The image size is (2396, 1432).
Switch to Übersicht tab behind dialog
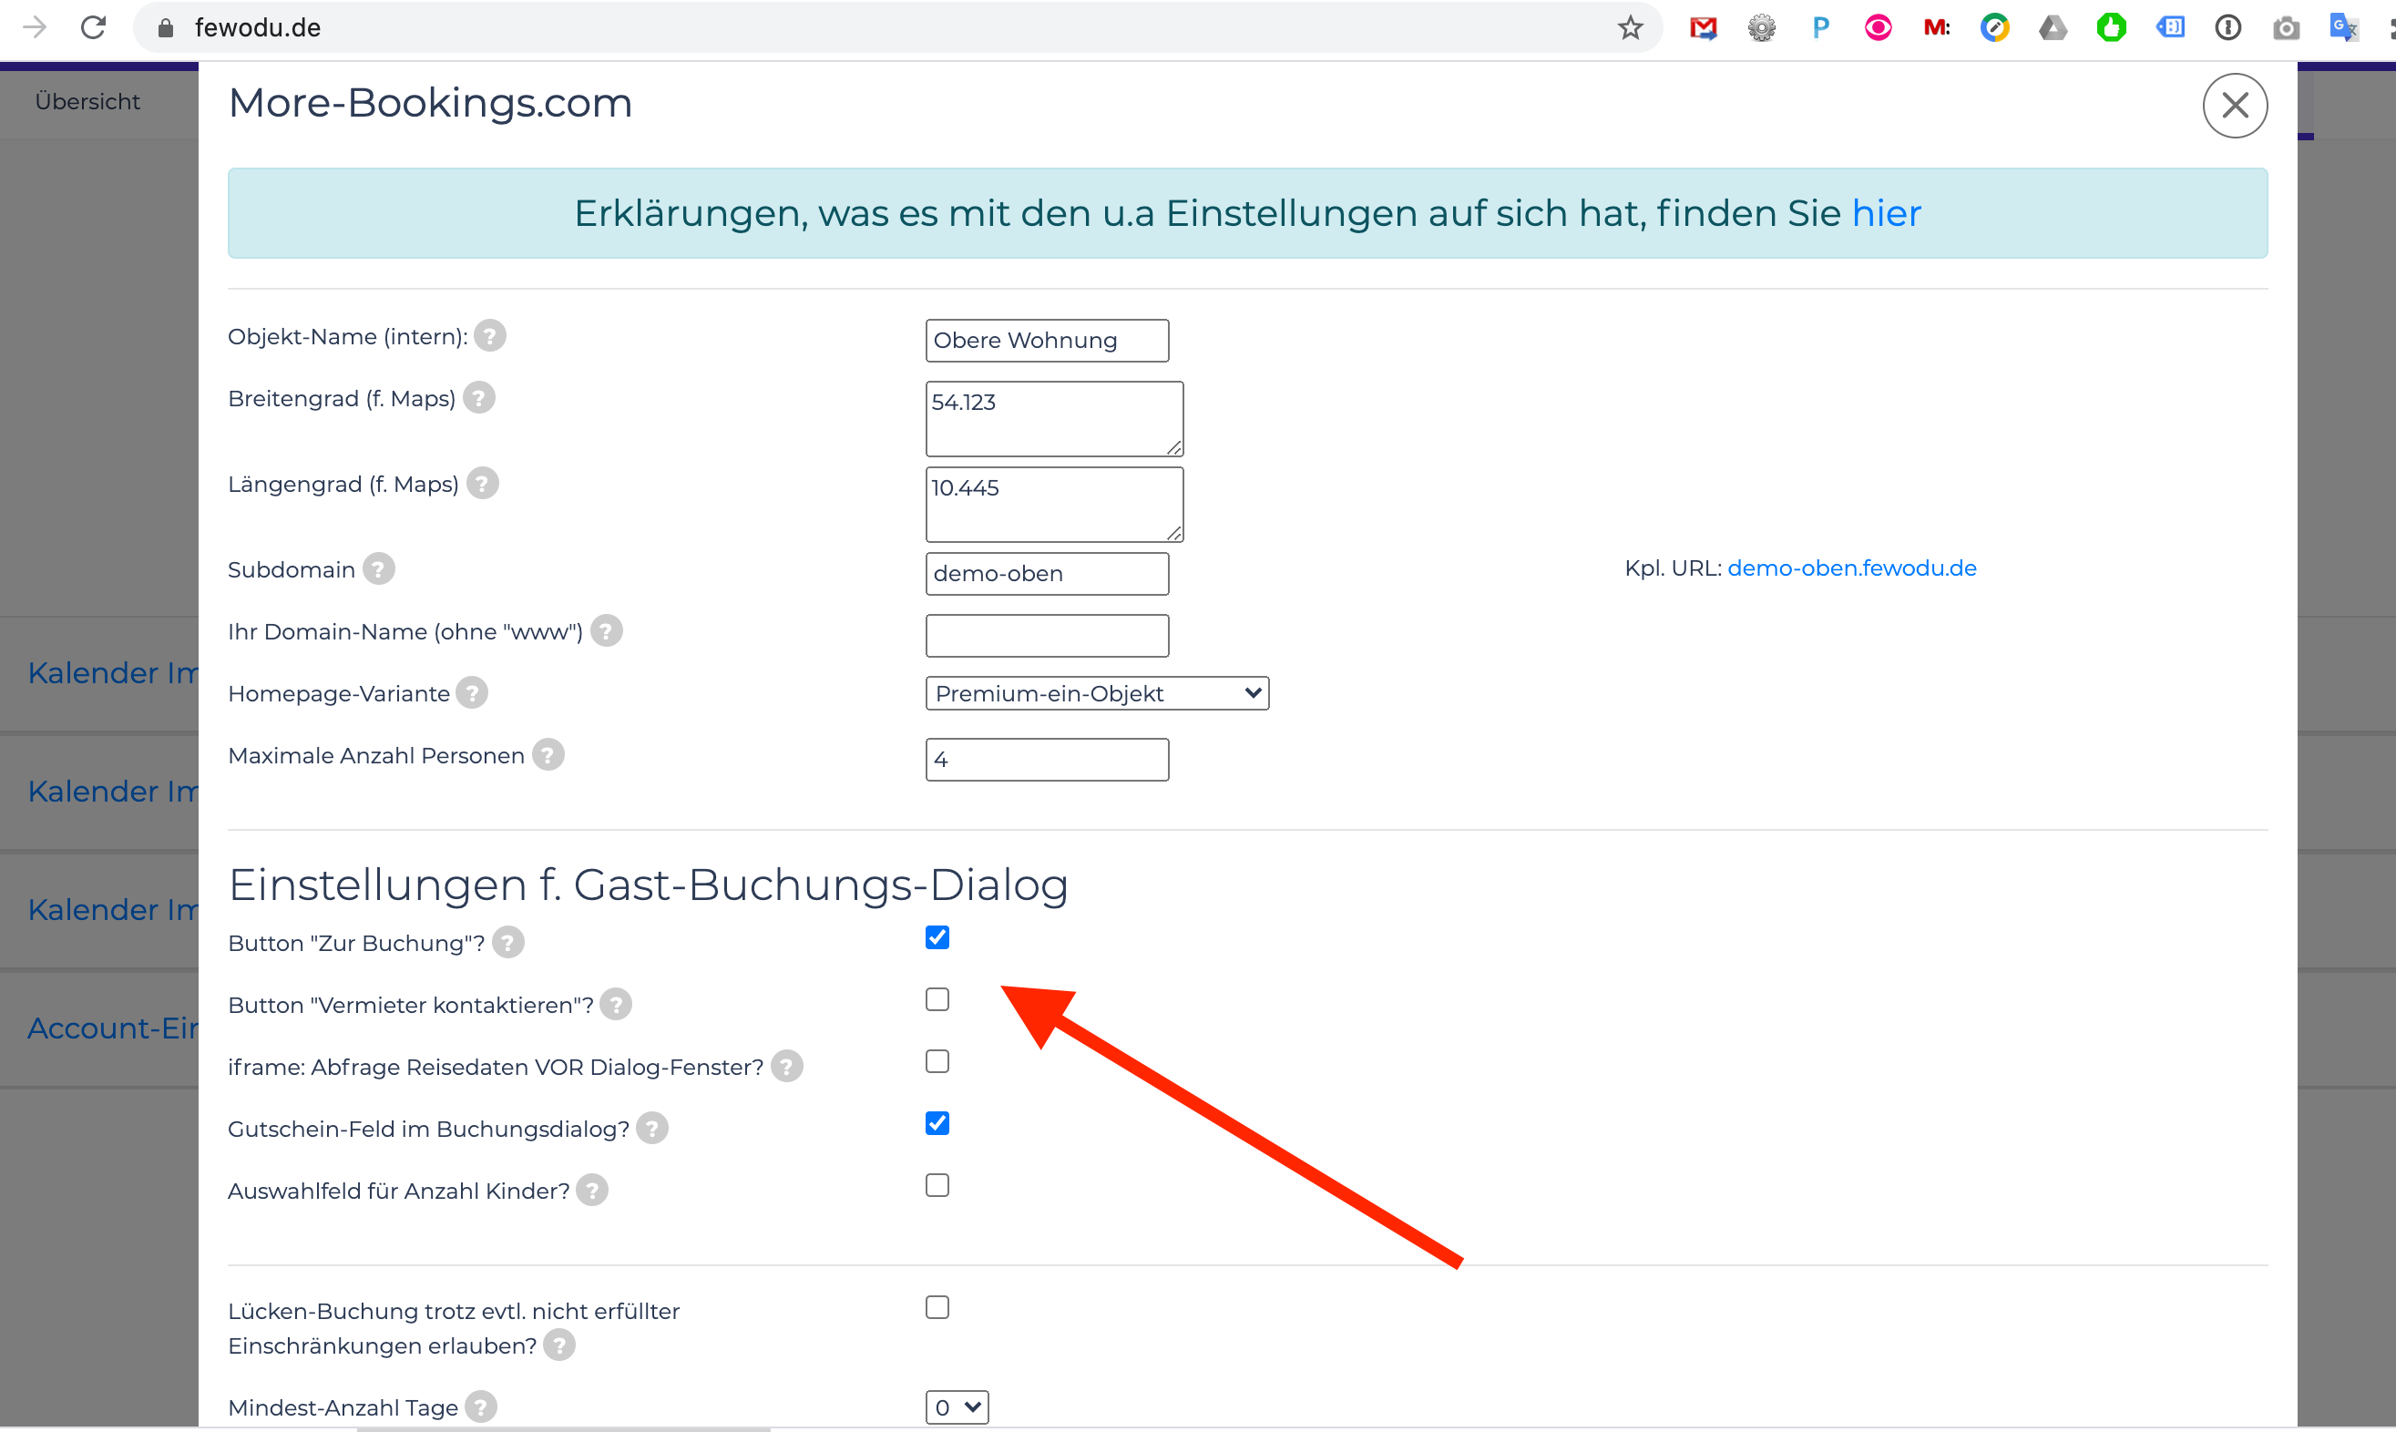click(x=87, y=101)
